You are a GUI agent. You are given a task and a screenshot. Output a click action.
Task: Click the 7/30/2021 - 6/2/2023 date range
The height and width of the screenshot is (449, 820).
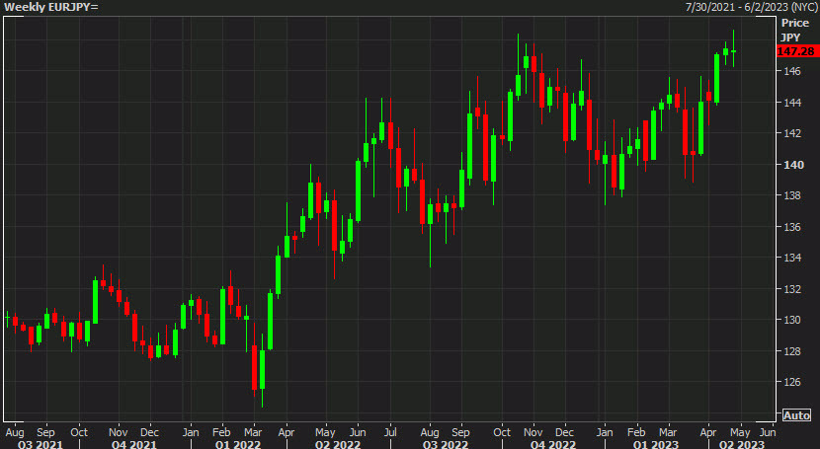pyautogui.click(x=751, y=7)
